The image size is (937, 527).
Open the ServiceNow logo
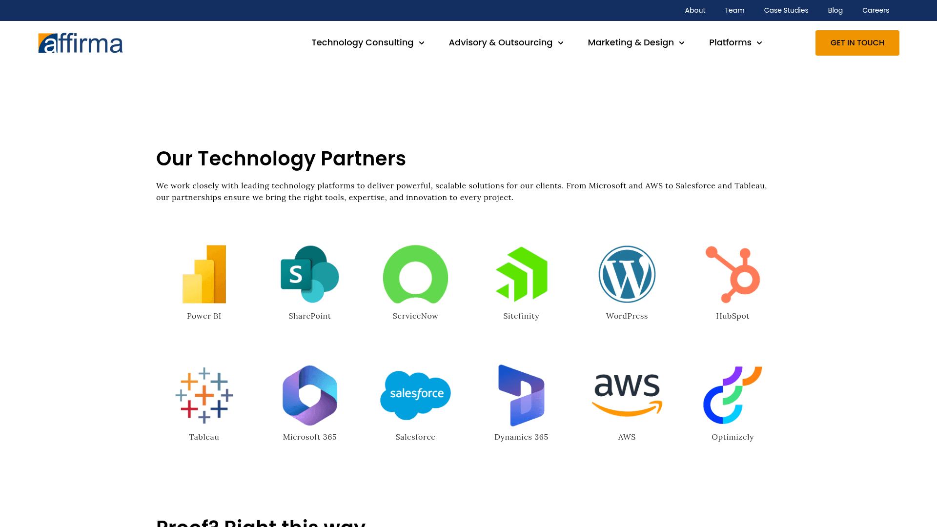coord(415,274)
